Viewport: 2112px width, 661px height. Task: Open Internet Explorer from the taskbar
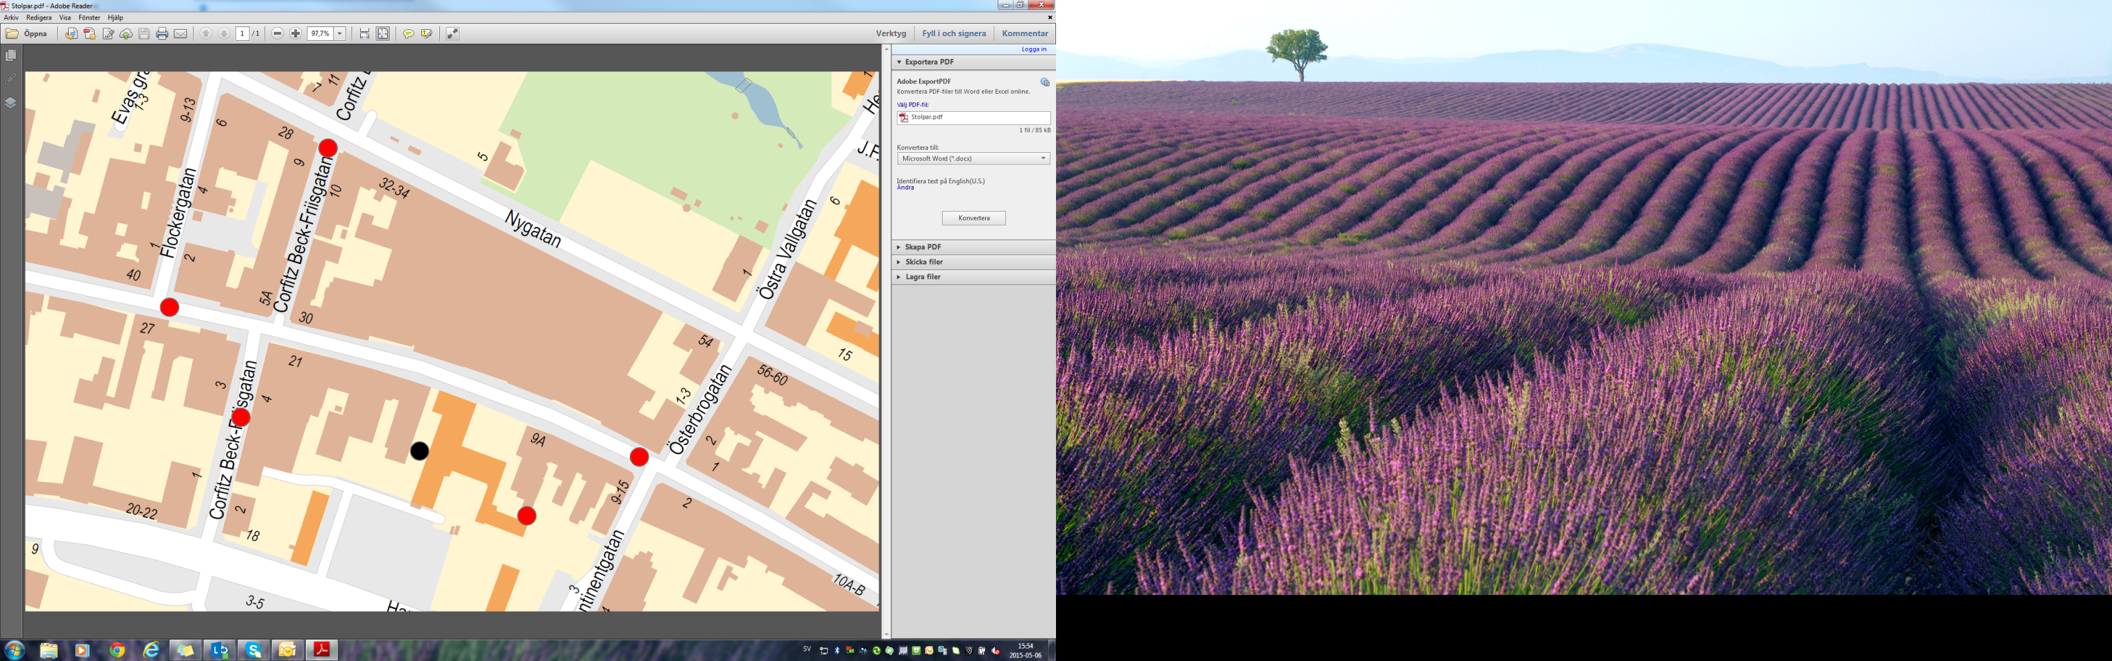click(x=151, y=651)
